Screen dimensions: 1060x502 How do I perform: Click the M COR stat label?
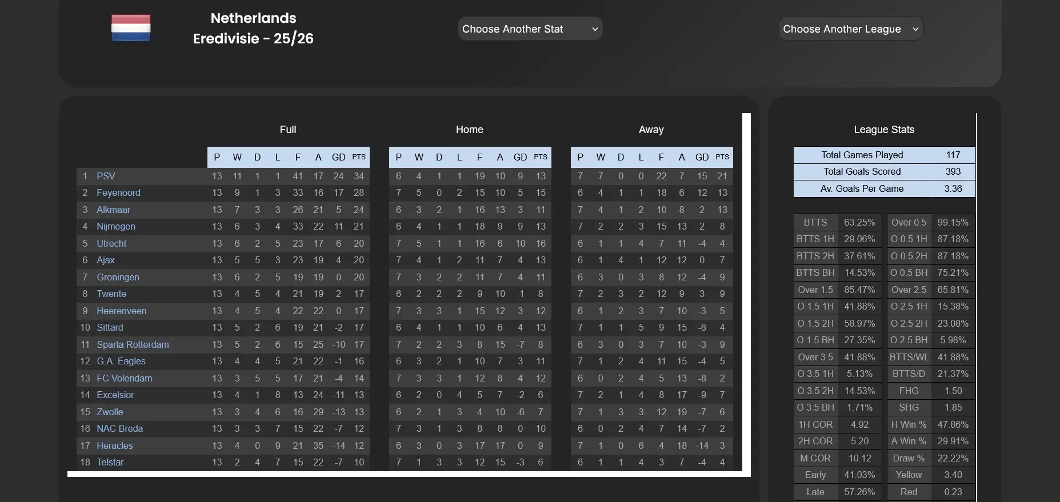(815, 458)
